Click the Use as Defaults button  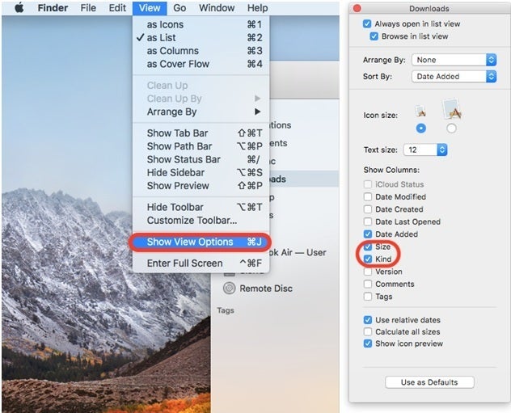[429, 382]
